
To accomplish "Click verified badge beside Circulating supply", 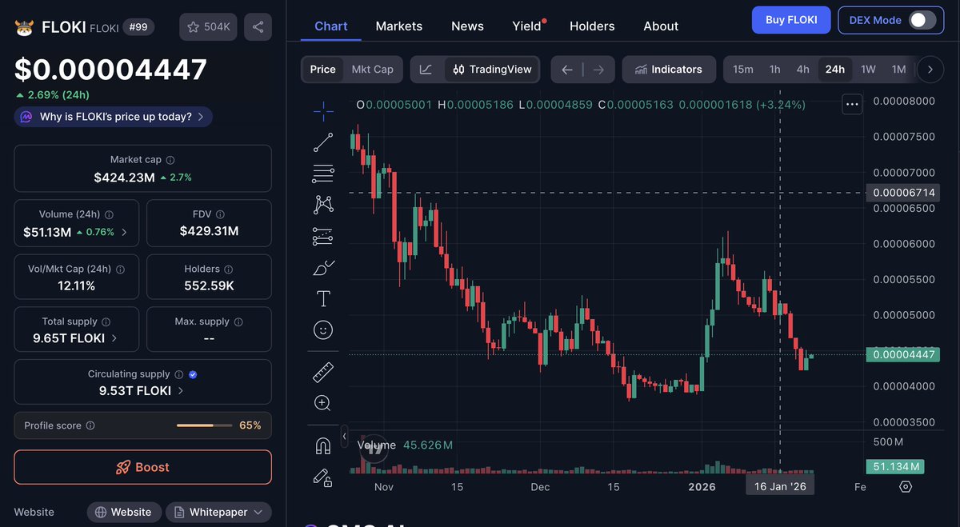I will (193, 374).
